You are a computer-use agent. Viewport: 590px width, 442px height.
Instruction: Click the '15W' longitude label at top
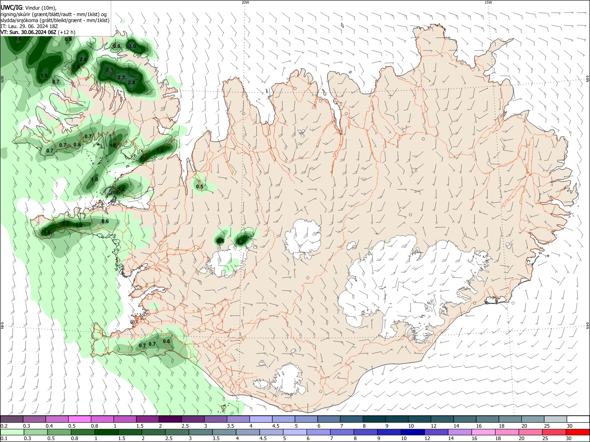coord(488,2)
